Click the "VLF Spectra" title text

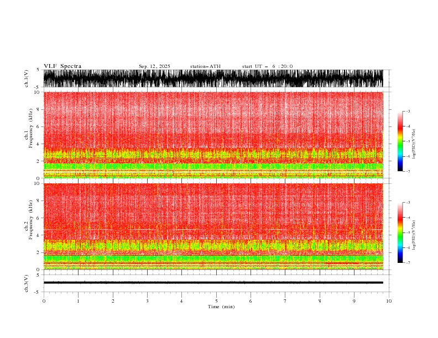62,66
